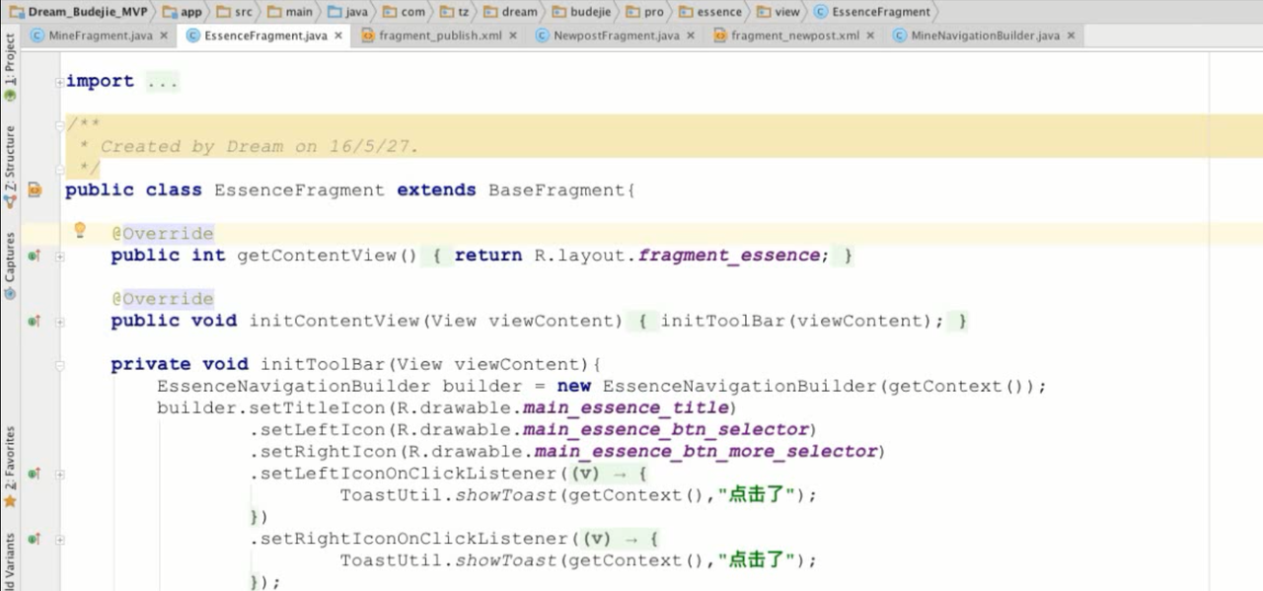Screen dimensions: 1263x591
Task: Toggle fold at setRightIconOnClickListener lambda
Action: [x=60, y=539]
